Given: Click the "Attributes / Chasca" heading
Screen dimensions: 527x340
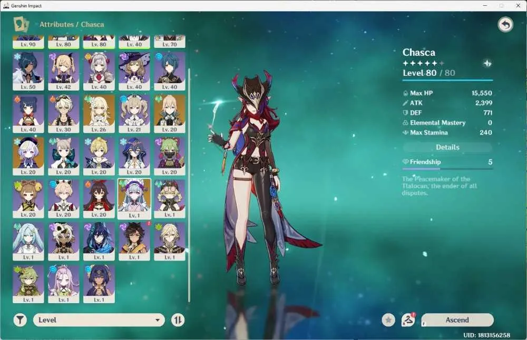Looking at the screenshot, I should 72,25.
